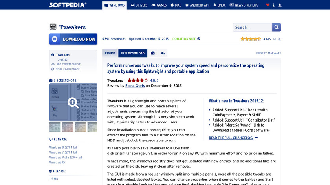330x185 pixels.
Task: Open the Windows section tab
Action: 114,5
